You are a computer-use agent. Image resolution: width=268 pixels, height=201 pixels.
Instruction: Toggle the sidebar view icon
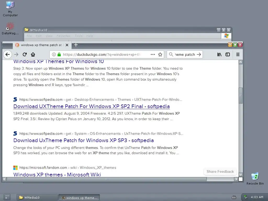click(228, 54)
